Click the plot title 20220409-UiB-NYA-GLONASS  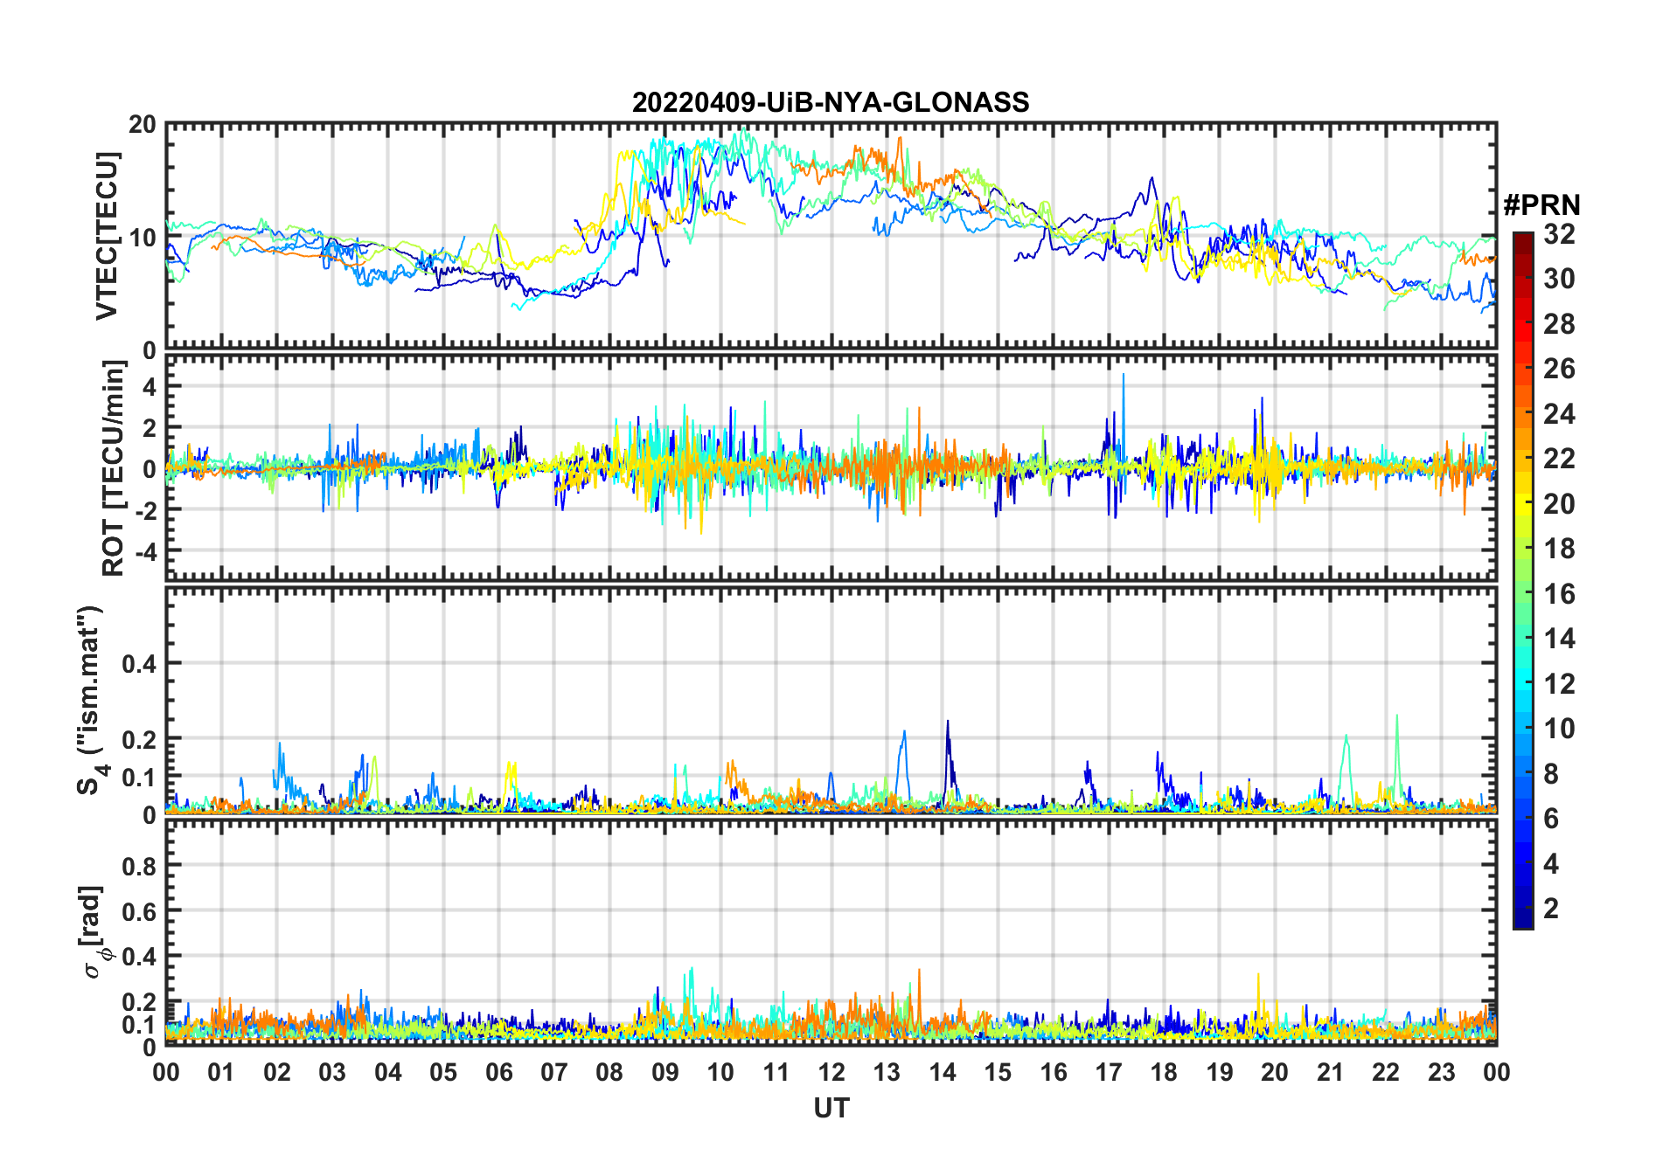click(x=831, y=102)
